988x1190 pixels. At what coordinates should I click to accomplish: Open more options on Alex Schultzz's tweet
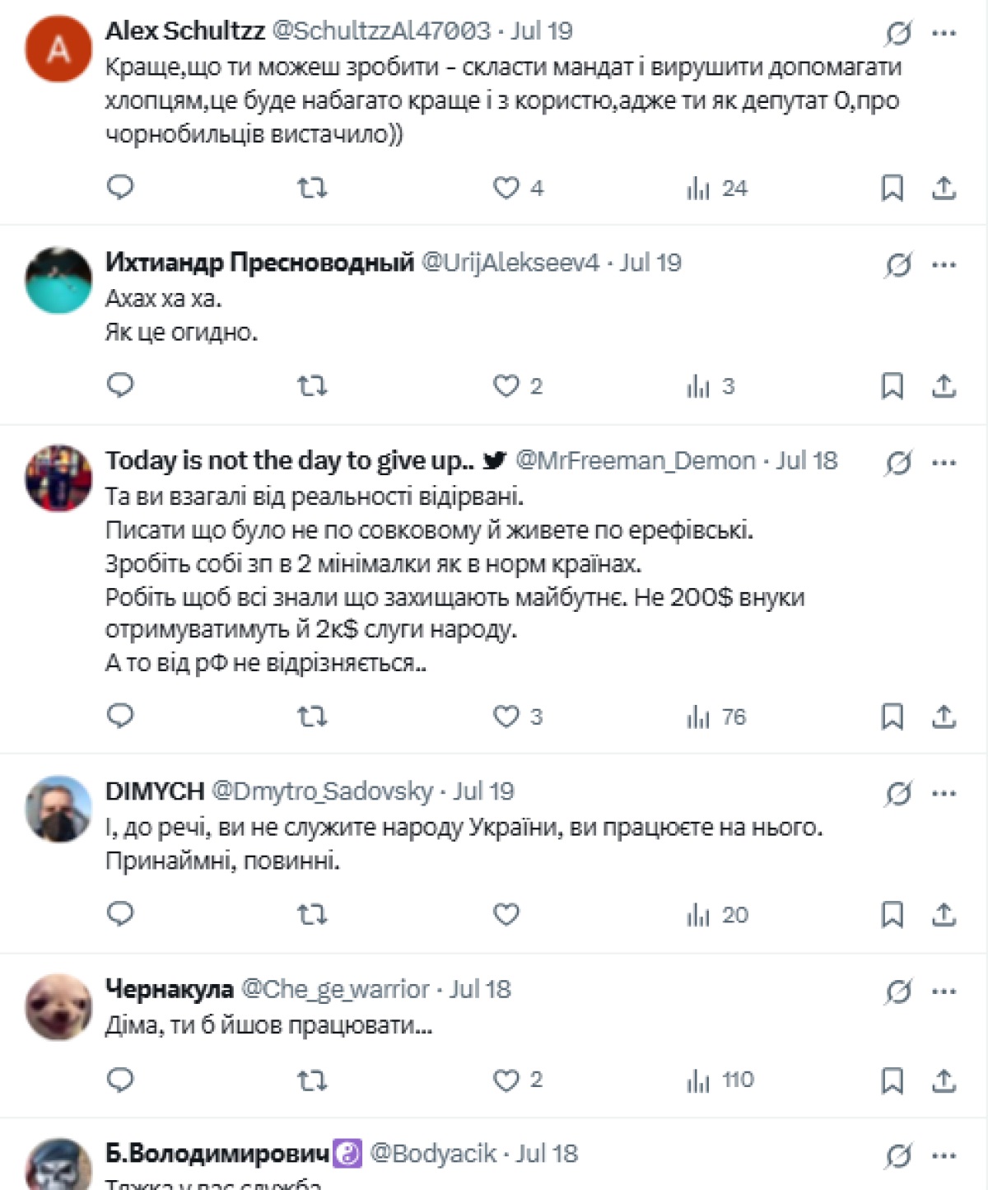click(944, 34)
